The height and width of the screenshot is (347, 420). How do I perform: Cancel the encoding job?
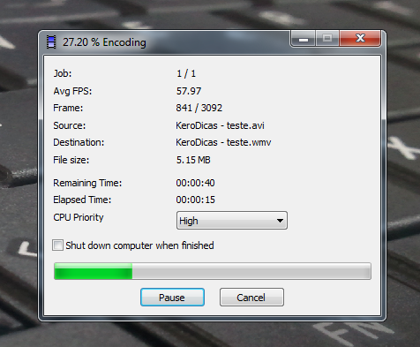(251, 298)
